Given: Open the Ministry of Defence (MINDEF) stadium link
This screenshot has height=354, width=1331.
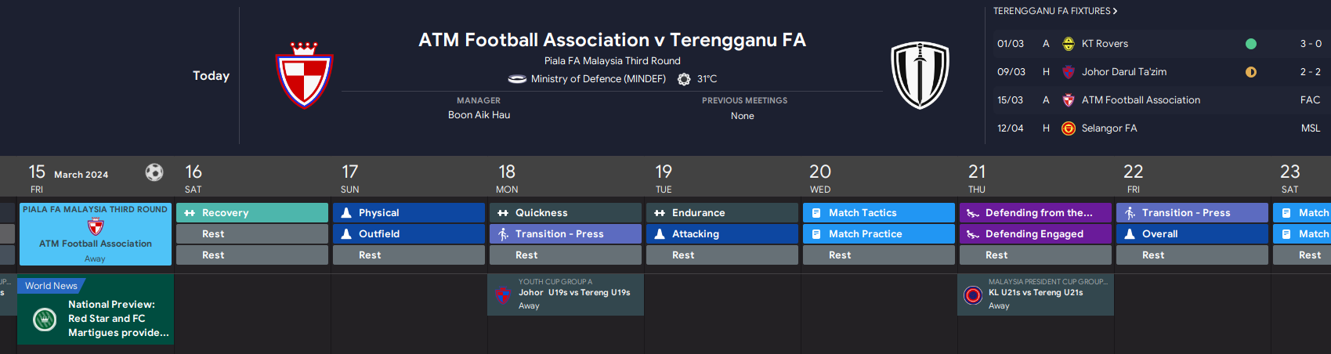Looking at the screenshot, I should click(x=598, y=79).
